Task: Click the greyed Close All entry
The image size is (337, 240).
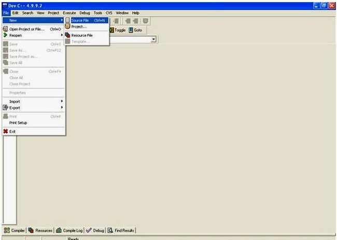Action: point(33,78)
